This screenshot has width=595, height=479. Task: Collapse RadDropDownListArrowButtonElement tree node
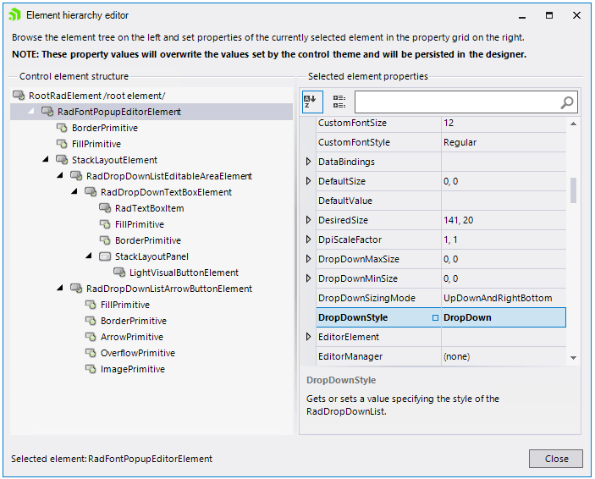point(60,288)
